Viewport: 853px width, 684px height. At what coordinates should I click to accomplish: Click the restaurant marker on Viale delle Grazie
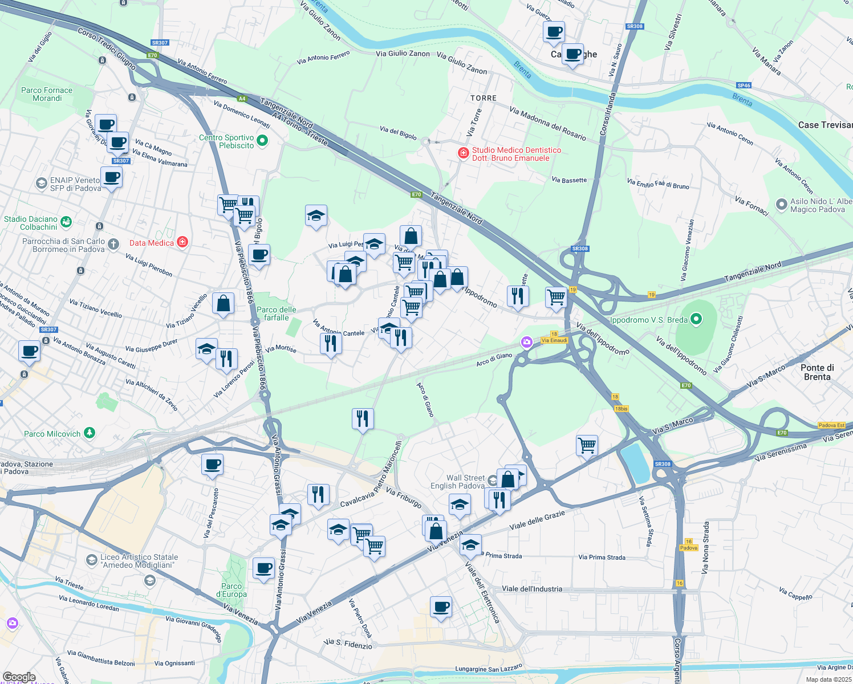(499, 500)
